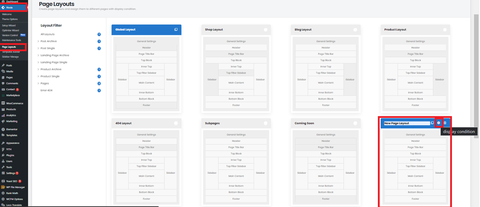The height and width of the screenshot is (207, 480).
Task: Filter by All Layouts
Action: click(48, 34)
